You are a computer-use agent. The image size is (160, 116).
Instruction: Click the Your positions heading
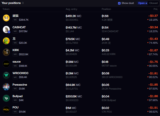coord(11,3)
